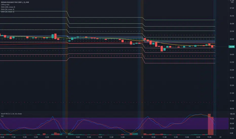The image size is (236, 139).
Task: Click the 15:00 time axis label
Action: tap(209, 137)
